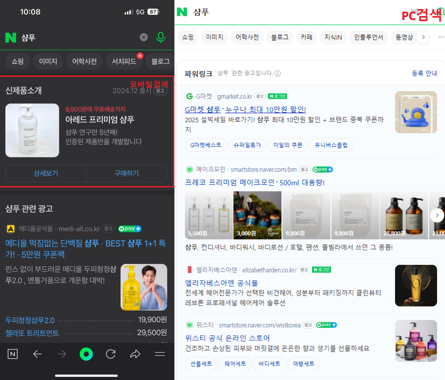Open 지식iN tab in PC search
This screenshot has height=380, width=445.
pyautogui.click(x=333, y=37)
